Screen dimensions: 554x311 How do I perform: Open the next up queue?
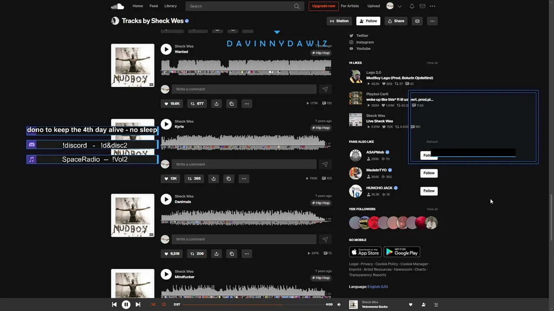pyautogui.click(x=436, y=305)
